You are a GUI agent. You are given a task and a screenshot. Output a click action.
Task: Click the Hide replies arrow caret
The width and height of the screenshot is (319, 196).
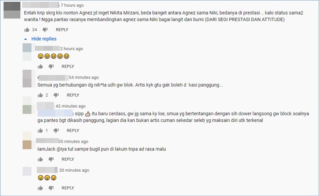(25, 39)
